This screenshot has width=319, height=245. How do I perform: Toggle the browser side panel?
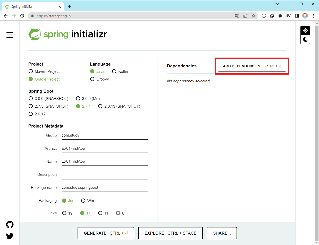click(297, 16)
